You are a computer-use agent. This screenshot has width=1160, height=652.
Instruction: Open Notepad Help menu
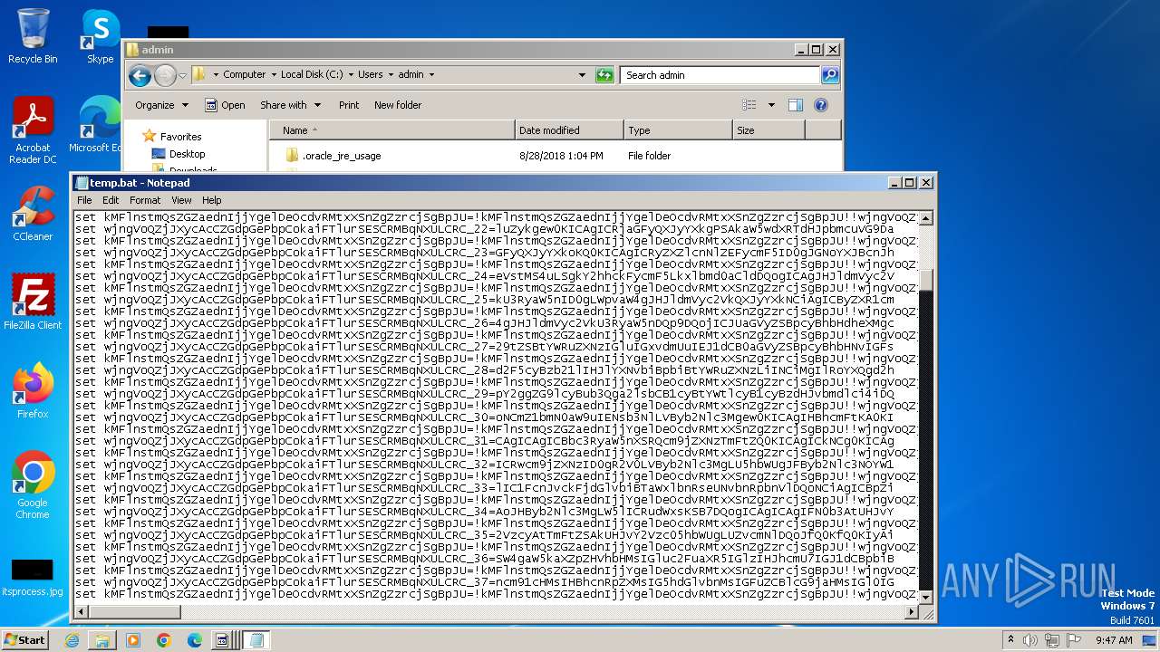pyautogui.click(x=211, y=200)
